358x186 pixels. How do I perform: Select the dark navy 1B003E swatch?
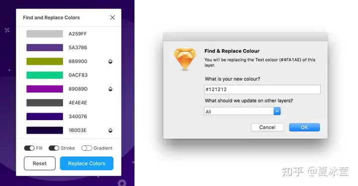[45, 130]
